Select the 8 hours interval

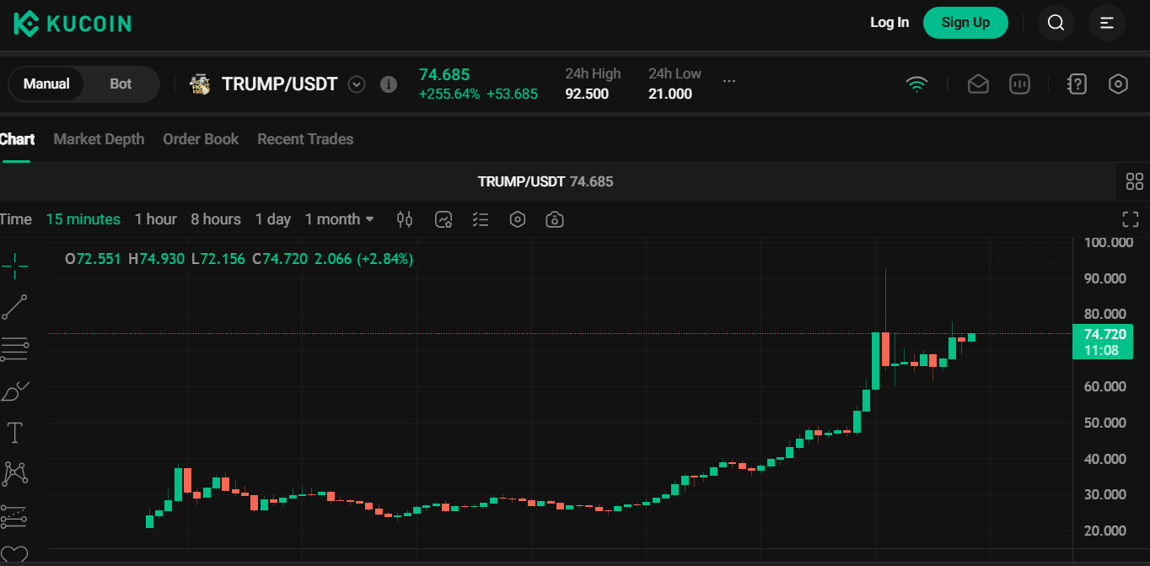[216, 219]
